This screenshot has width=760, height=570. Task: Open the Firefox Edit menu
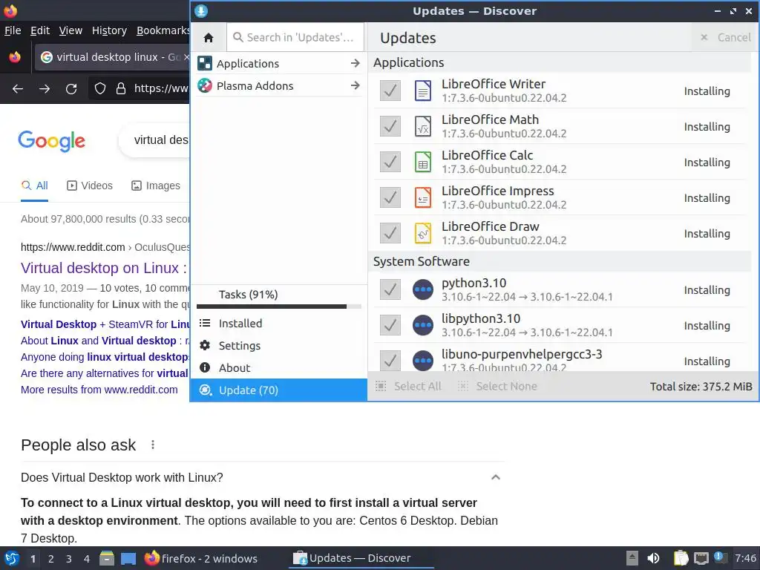click(40, 30)
